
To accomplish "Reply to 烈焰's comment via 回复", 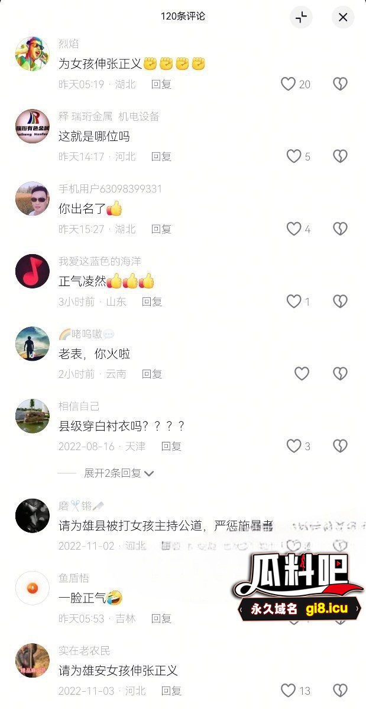I will (x=161, y=84).
